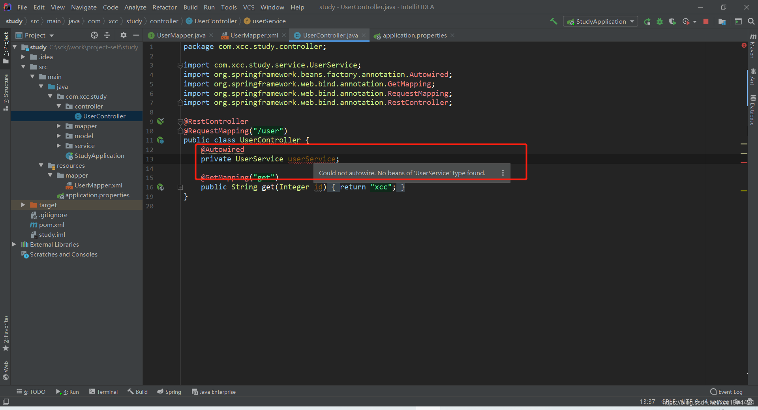Image resolution: width=758 pixels, height=410 pixels.
Task: Expand the model package
Action: (x=58, y=136)
